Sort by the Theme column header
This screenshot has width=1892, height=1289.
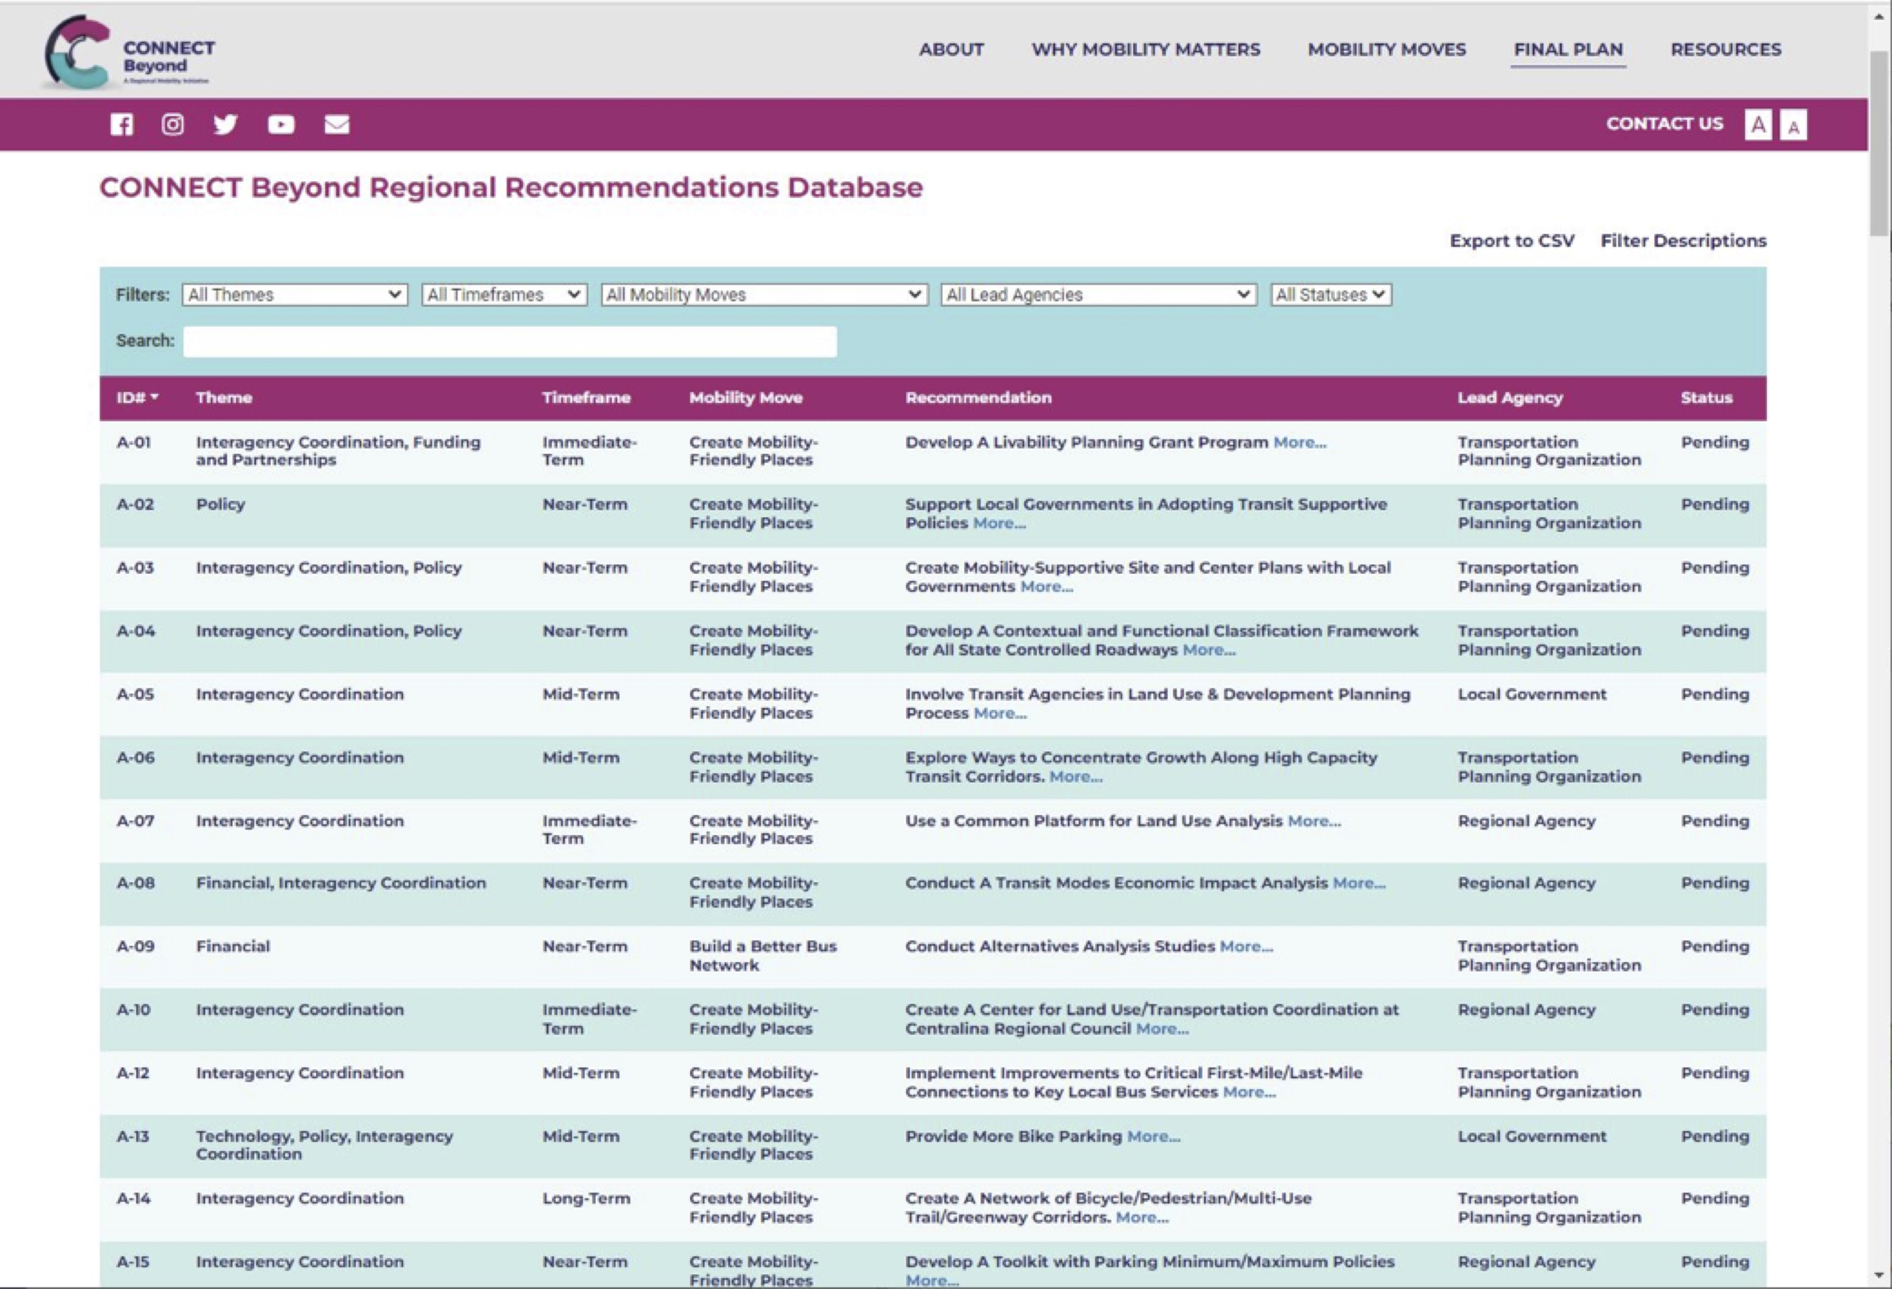pyautogui.click(x=224, y=398)
